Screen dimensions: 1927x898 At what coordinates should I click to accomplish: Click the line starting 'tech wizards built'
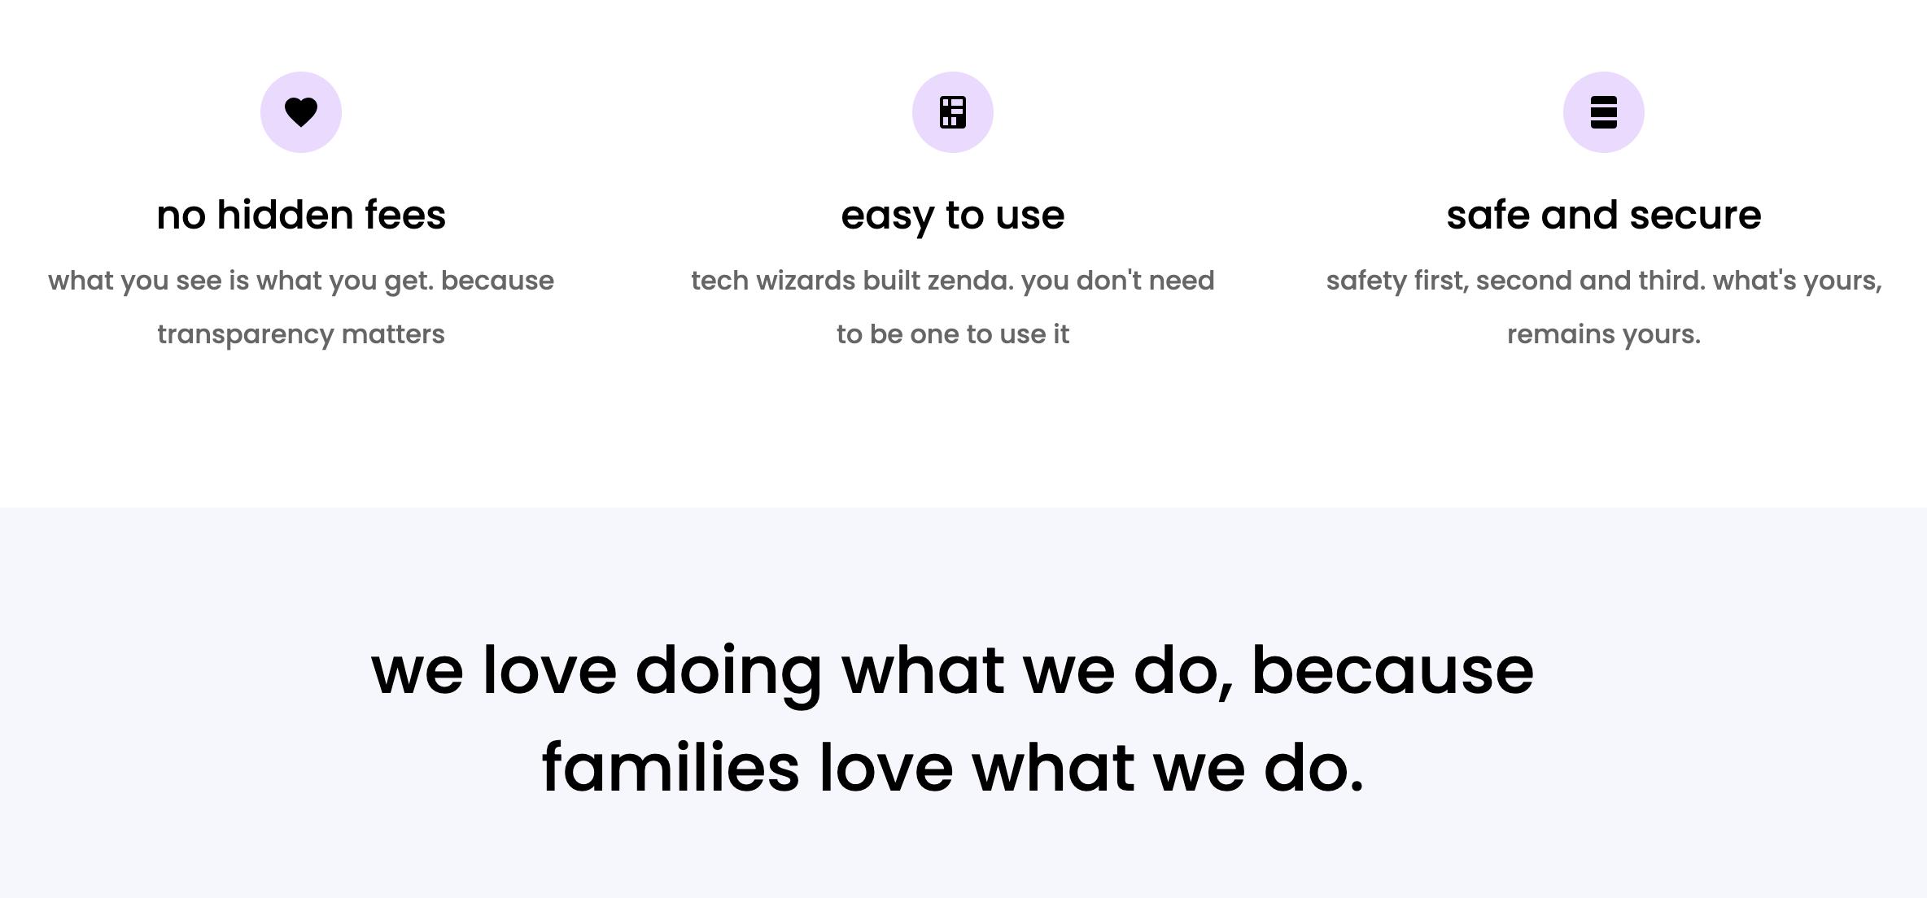coord(952,281)
